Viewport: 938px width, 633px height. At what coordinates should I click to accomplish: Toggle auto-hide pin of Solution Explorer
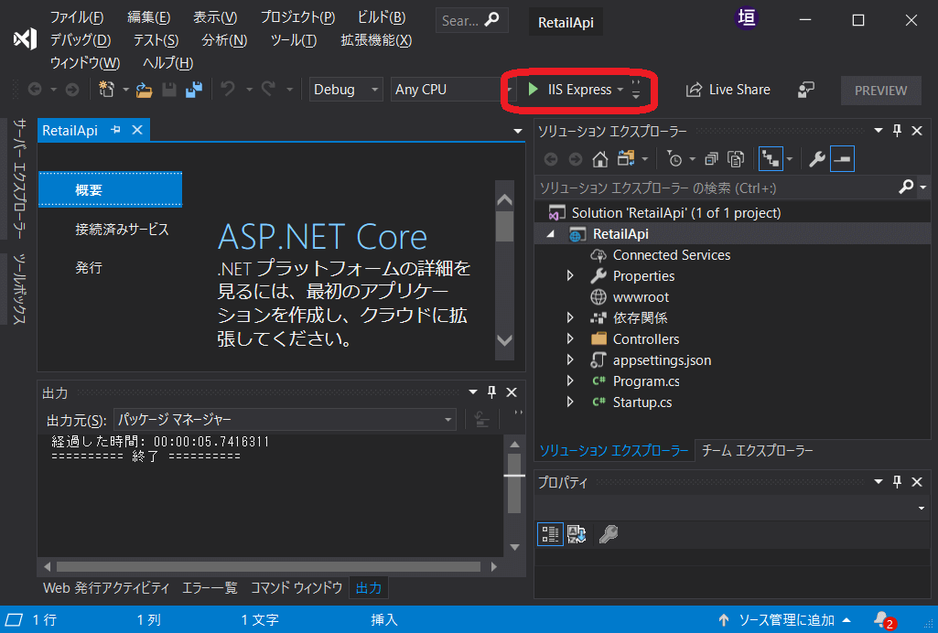[x=897, y=131]
